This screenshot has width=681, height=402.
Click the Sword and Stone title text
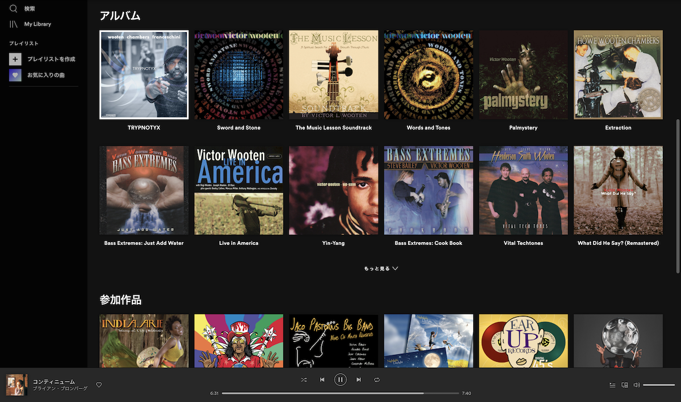(x=238, y=128)
